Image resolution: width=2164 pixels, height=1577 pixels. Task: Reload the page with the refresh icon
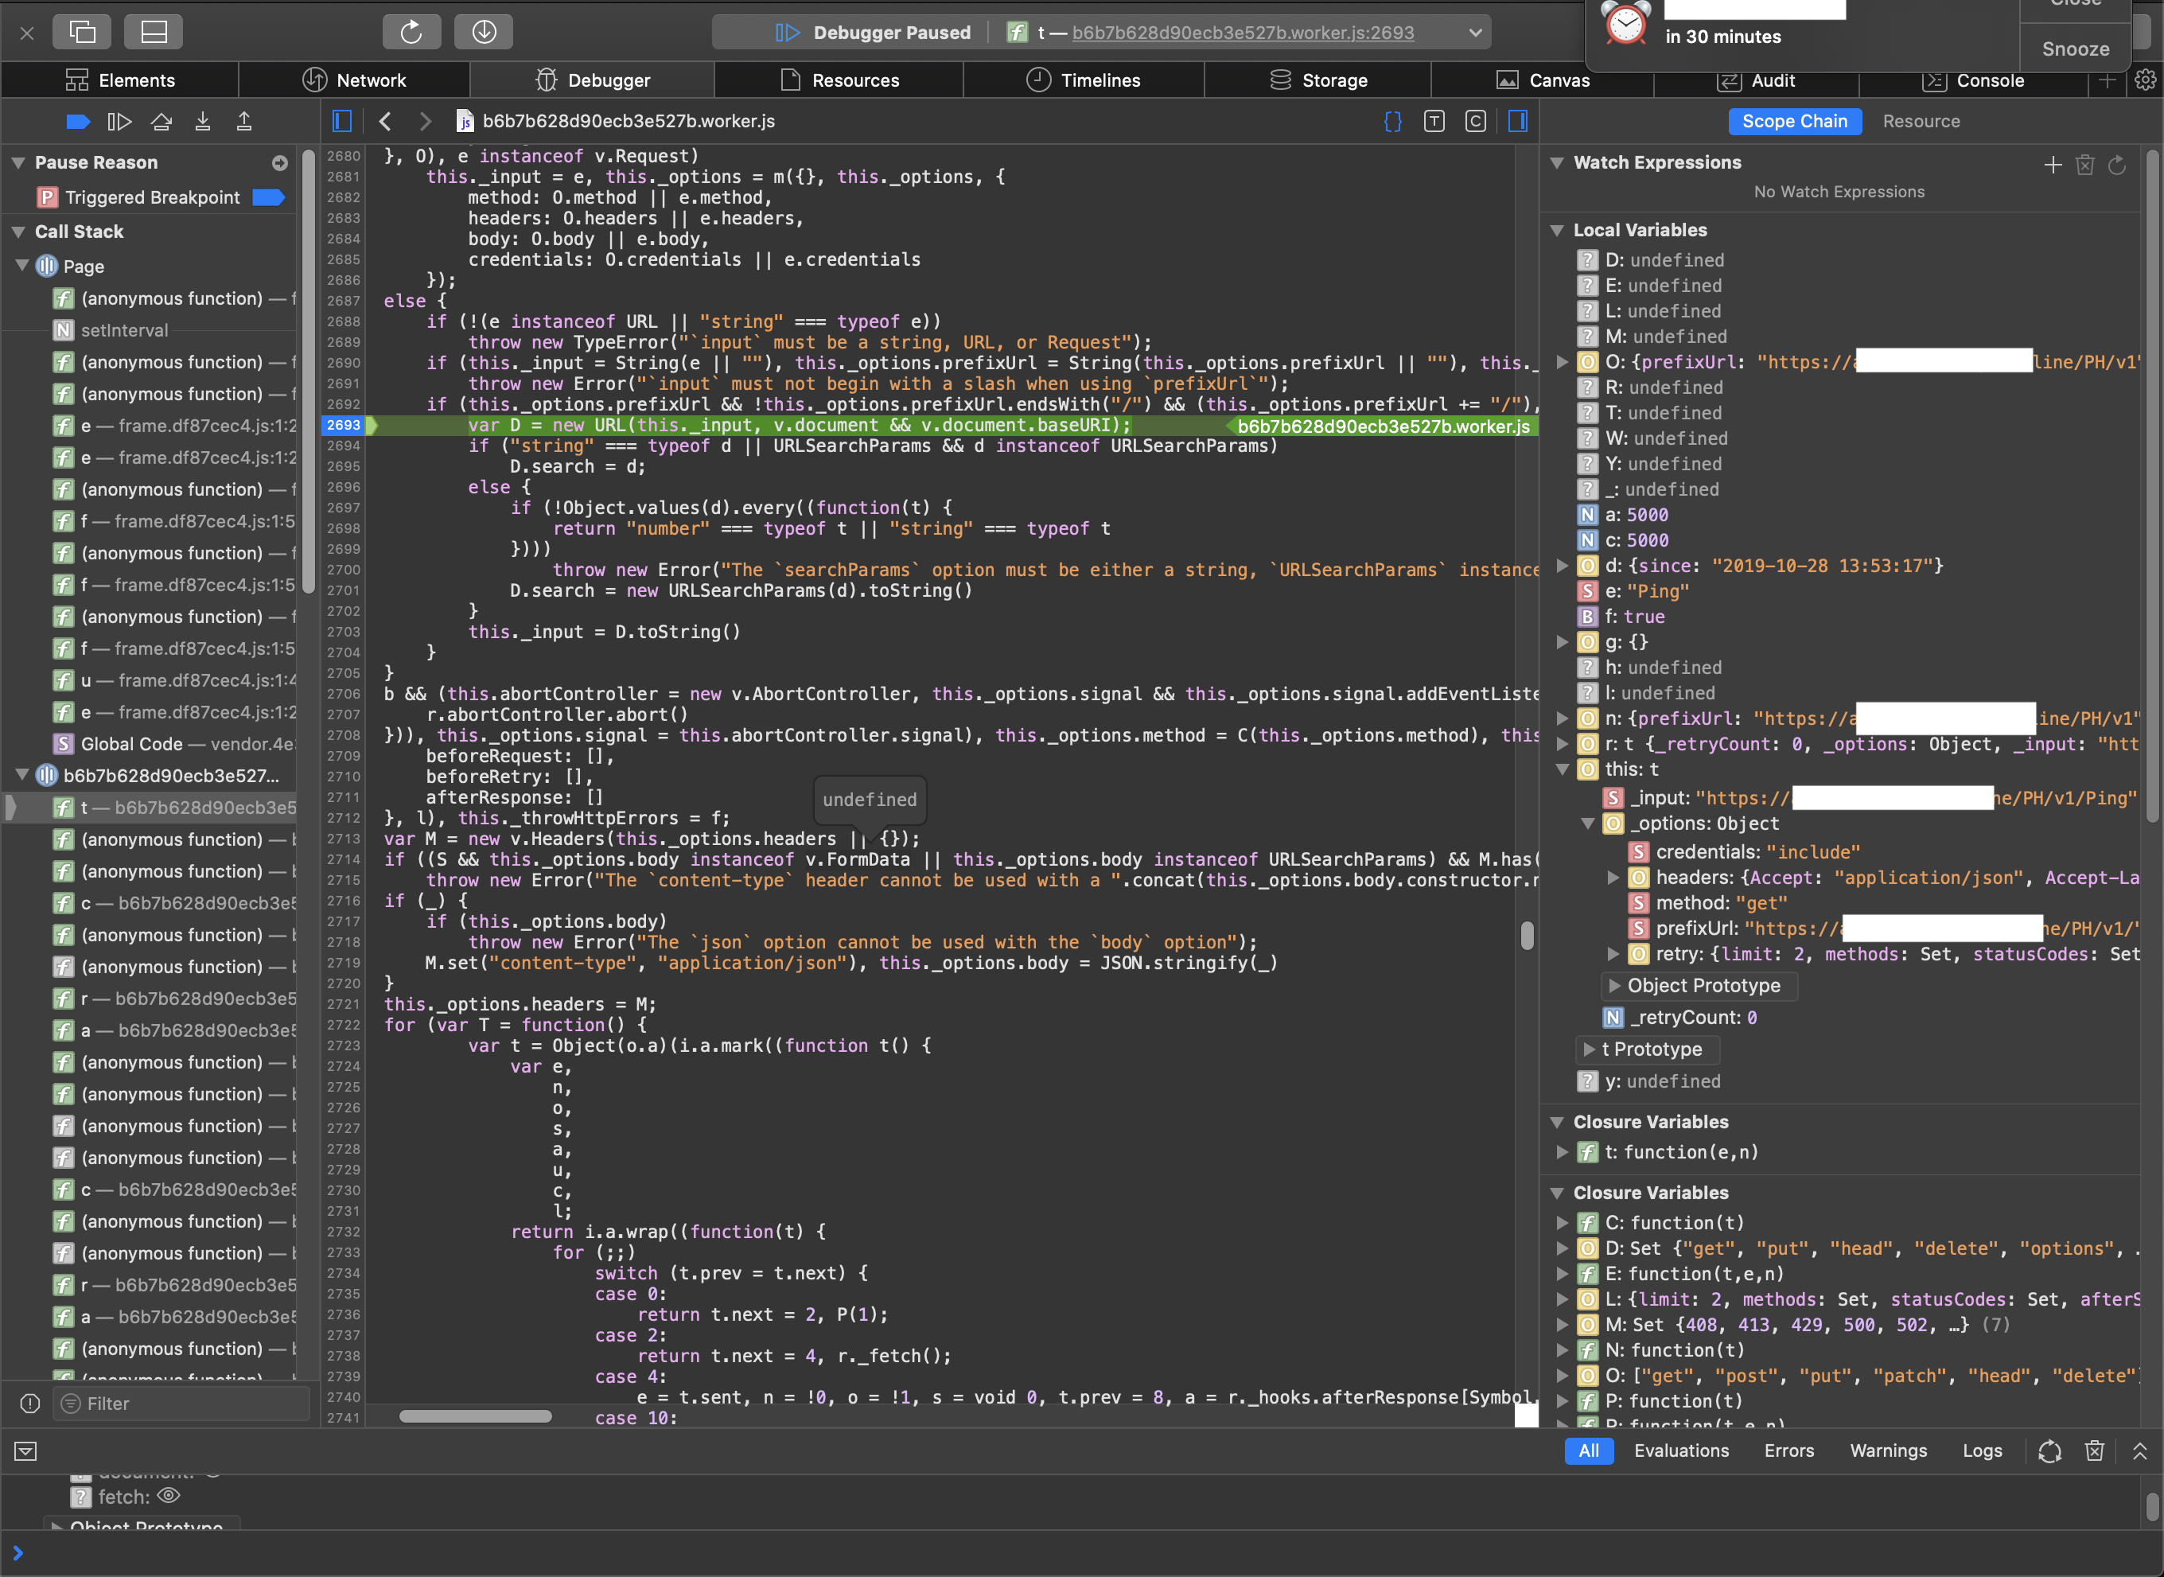pyautogui.click(x=411, y=32)
